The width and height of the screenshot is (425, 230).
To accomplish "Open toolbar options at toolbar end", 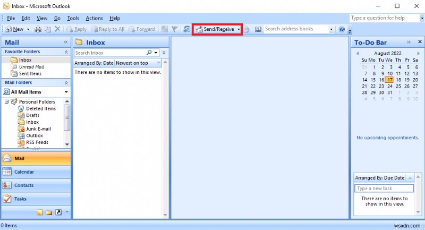I will (350, 31).
